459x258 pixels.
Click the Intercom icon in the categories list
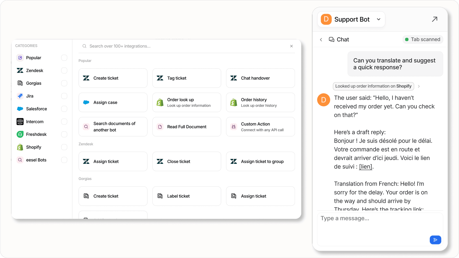coord(20,121)
